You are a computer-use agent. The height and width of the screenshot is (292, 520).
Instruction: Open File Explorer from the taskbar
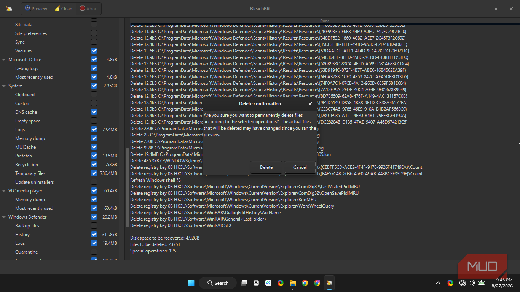[293, 283]
